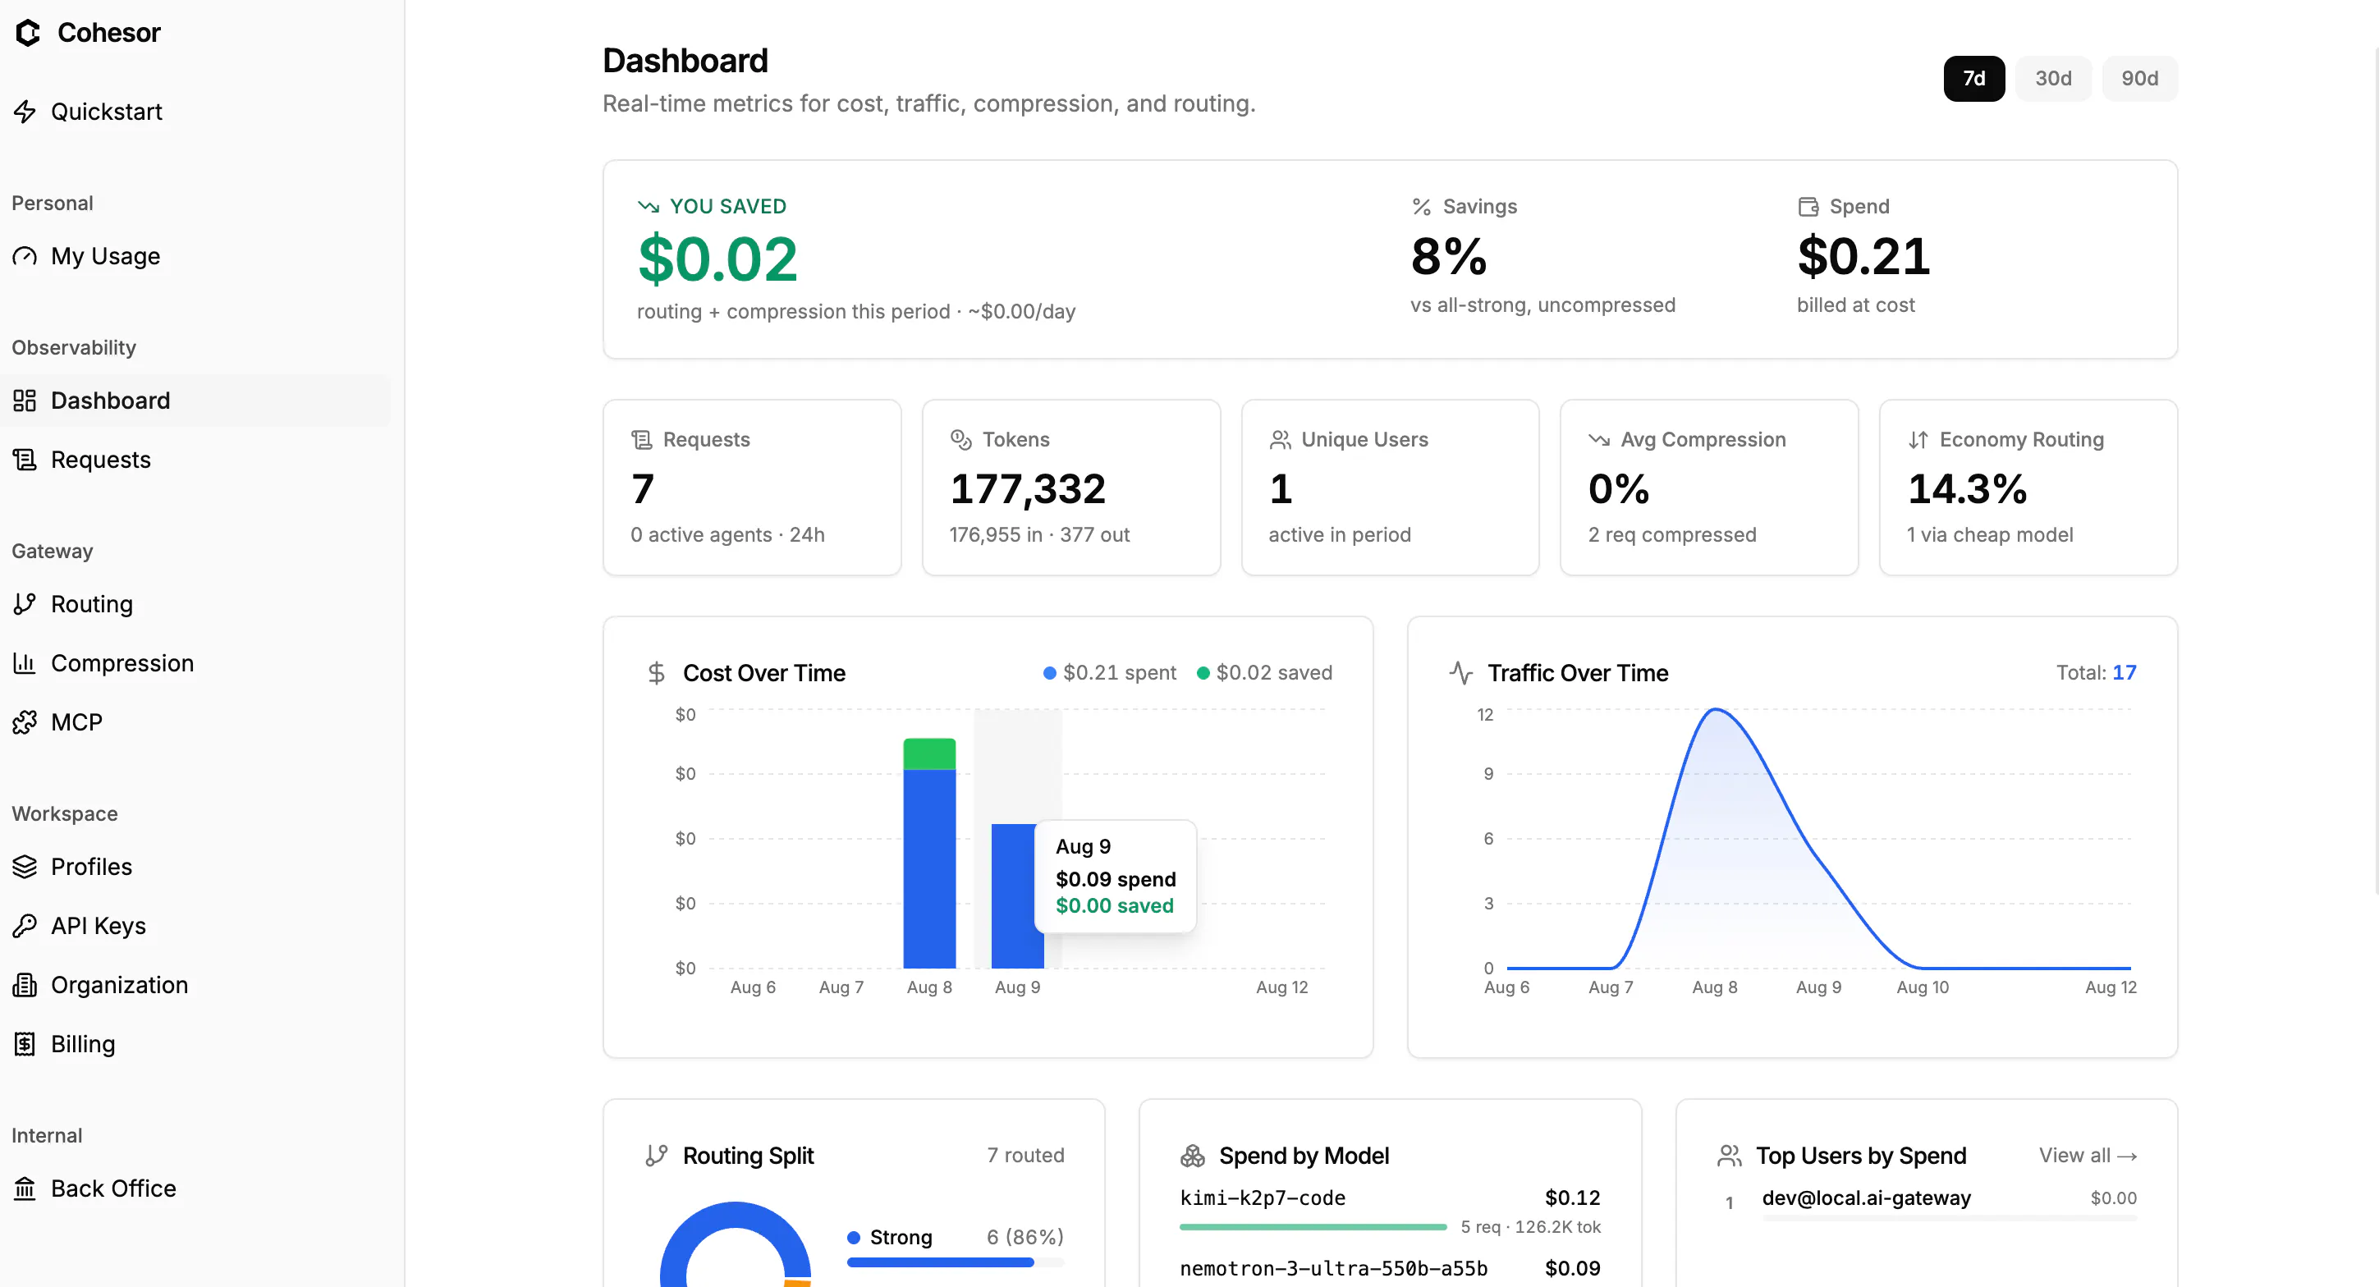Click the Top Users by Spend icon
This screenshot has height=1287, width=2379.
1730,1156
